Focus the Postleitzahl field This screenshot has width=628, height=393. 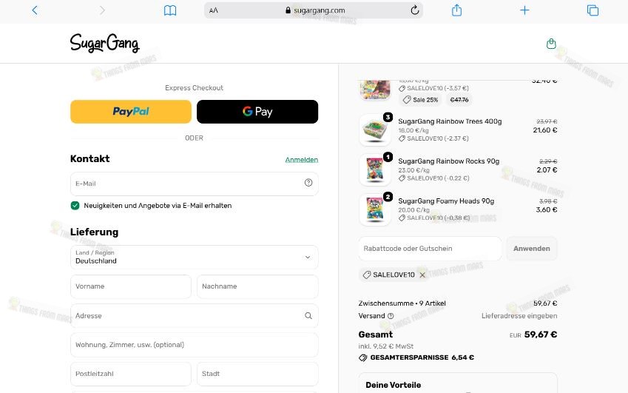point(131,374)
